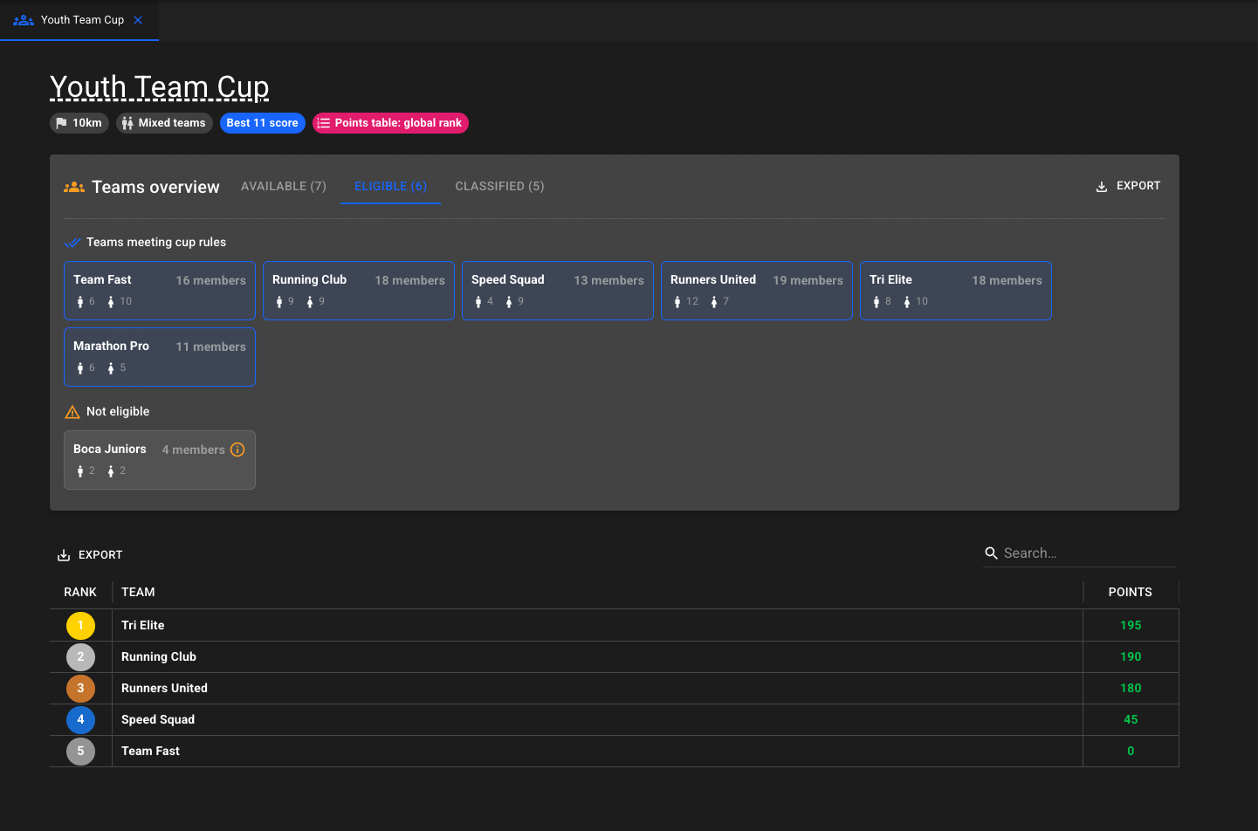This screenshot has width=1258, height=831.
Task: Close the Youth Team Cup tab
Action: tap(138, 20)
